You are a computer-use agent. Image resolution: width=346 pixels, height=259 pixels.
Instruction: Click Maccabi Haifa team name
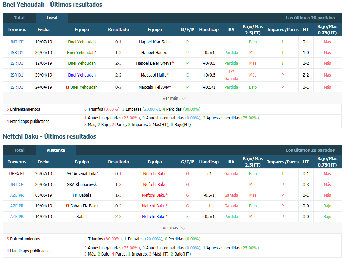point(153,75)
